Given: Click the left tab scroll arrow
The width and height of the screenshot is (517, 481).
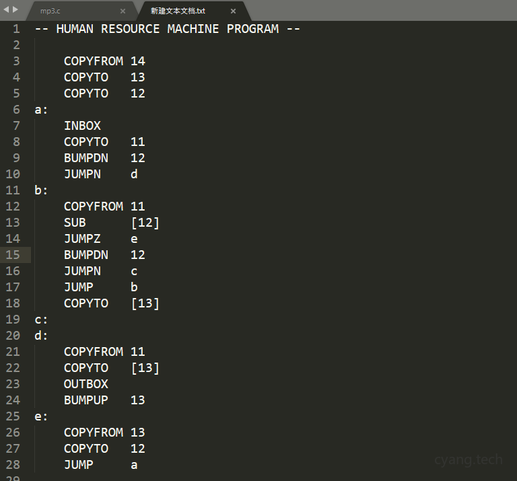Looking at the screenshot, I should pyautogui.click(x=7, y=9).
